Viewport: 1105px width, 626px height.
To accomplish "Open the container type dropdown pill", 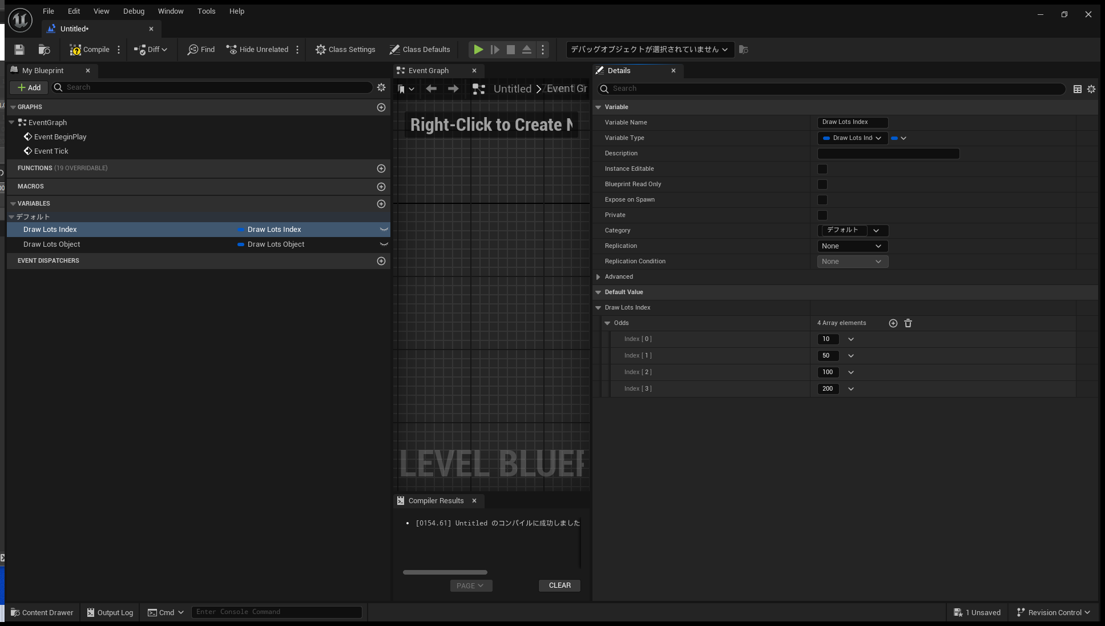I will [899, 138].
